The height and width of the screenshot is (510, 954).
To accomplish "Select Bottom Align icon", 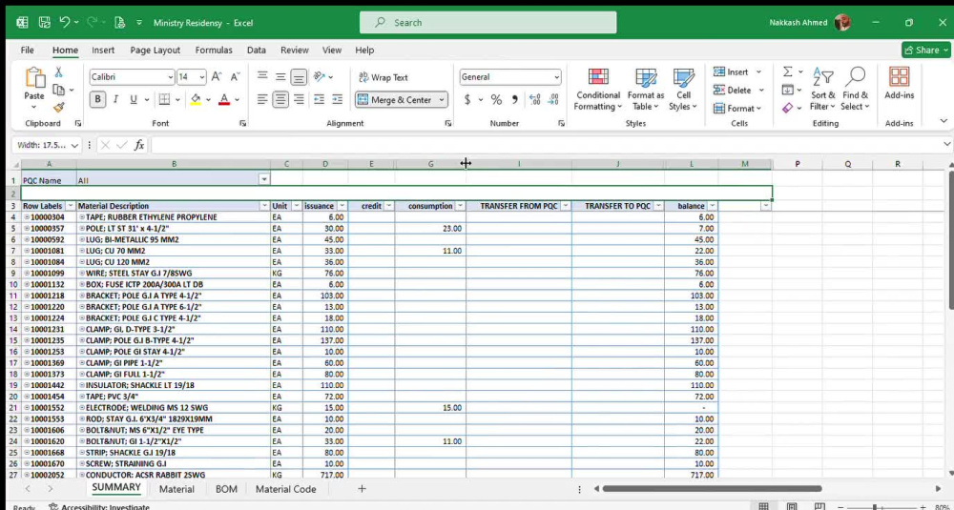I will [x=298, y=76].
